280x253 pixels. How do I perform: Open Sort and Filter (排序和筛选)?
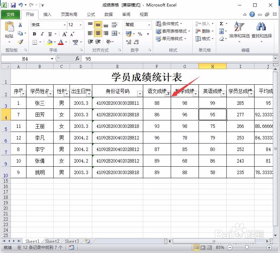click(239, 32)
